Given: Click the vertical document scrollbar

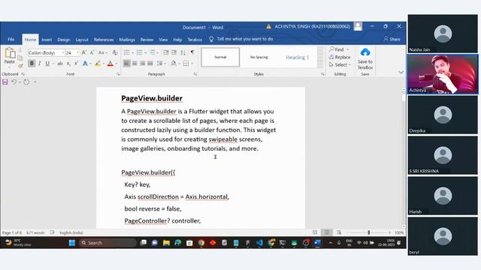Looking at the screenshot, I should pyautogui.click(x=404, y=158).
